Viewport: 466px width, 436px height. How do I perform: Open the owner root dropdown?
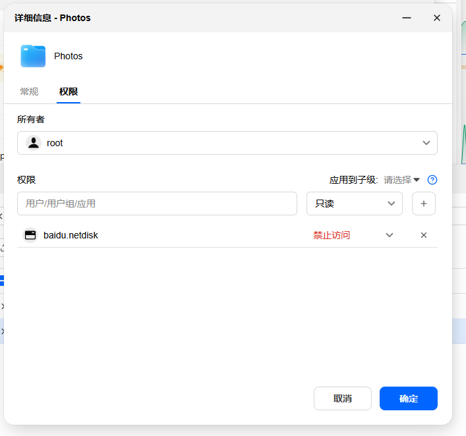point(227,143)
